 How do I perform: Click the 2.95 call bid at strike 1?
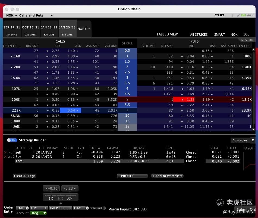click(x=56, y=56)
